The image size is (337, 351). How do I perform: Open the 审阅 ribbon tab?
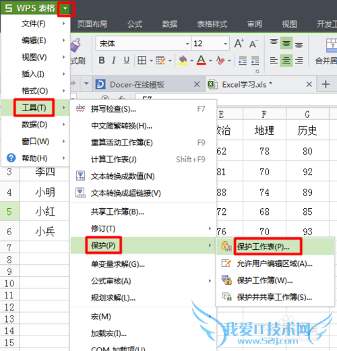point(255,24)
